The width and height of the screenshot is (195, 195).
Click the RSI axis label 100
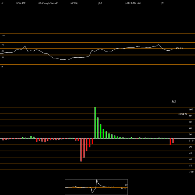[x=4, y=35]
